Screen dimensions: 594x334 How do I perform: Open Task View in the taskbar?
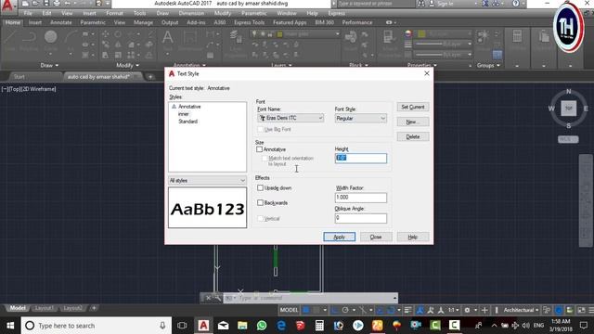[182, 326]
